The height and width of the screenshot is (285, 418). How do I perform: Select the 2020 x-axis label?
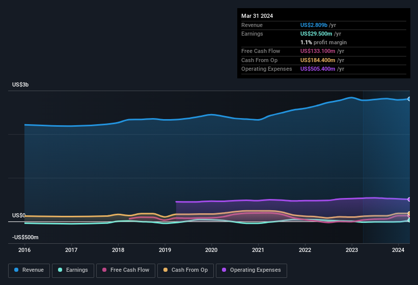click(211, 250)
